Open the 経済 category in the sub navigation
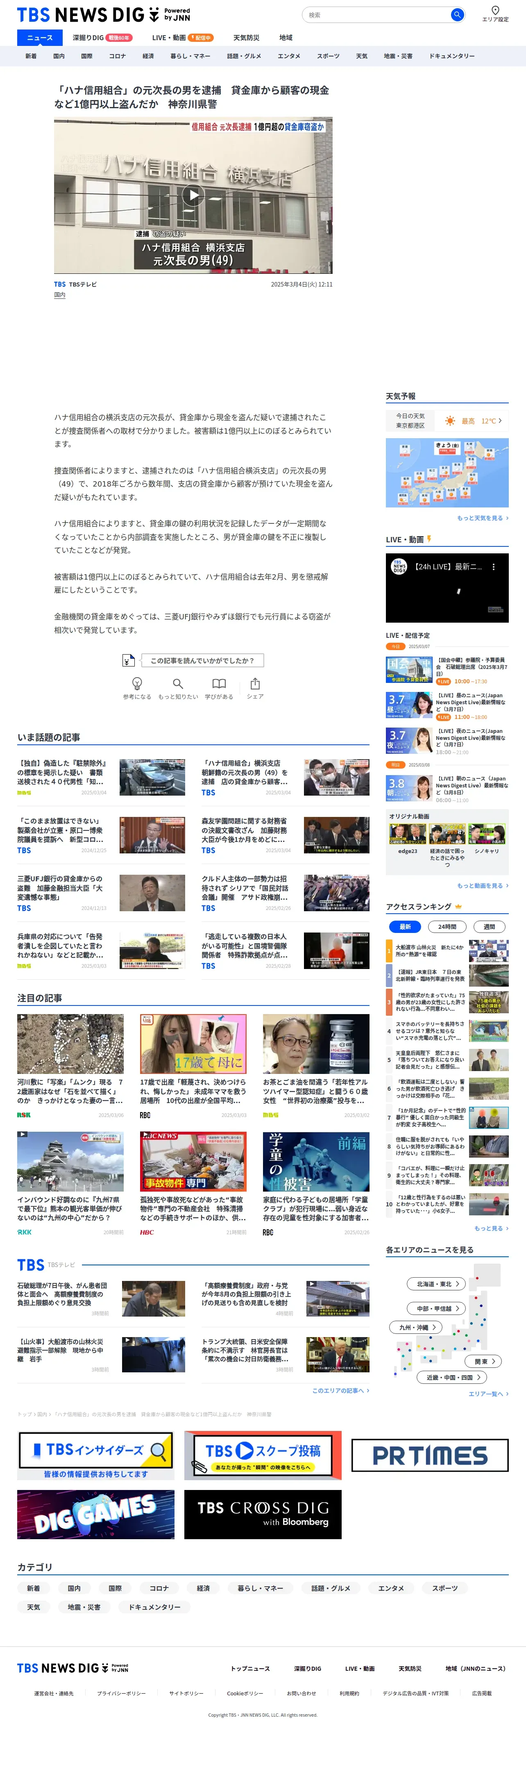 pyautogui.click(x=148, y=57)
